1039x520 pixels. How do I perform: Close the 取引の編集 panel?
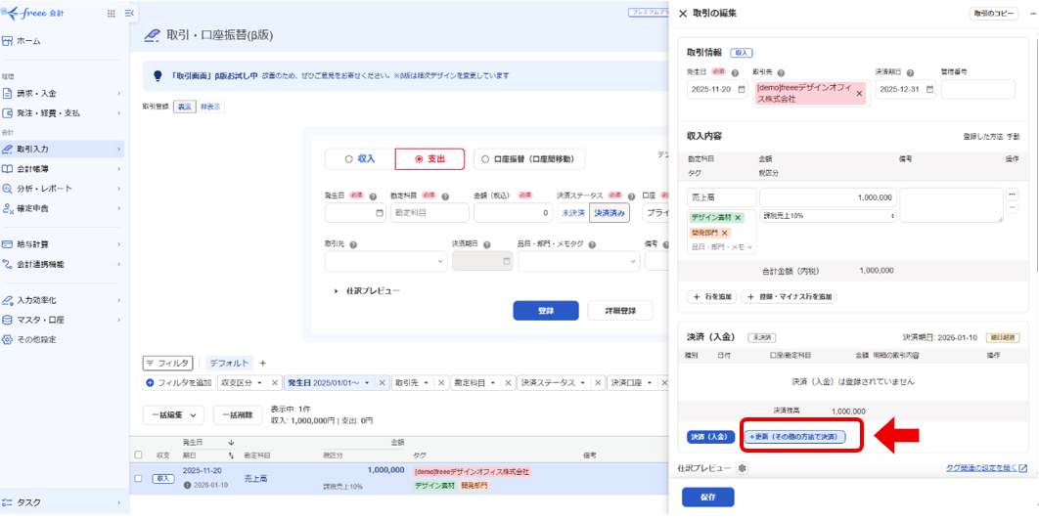click(x=683, y=14)
